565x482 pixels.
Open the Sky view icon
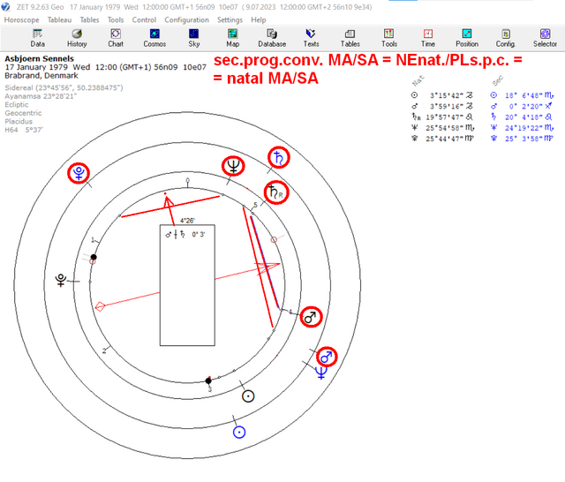tap(194, 38)
